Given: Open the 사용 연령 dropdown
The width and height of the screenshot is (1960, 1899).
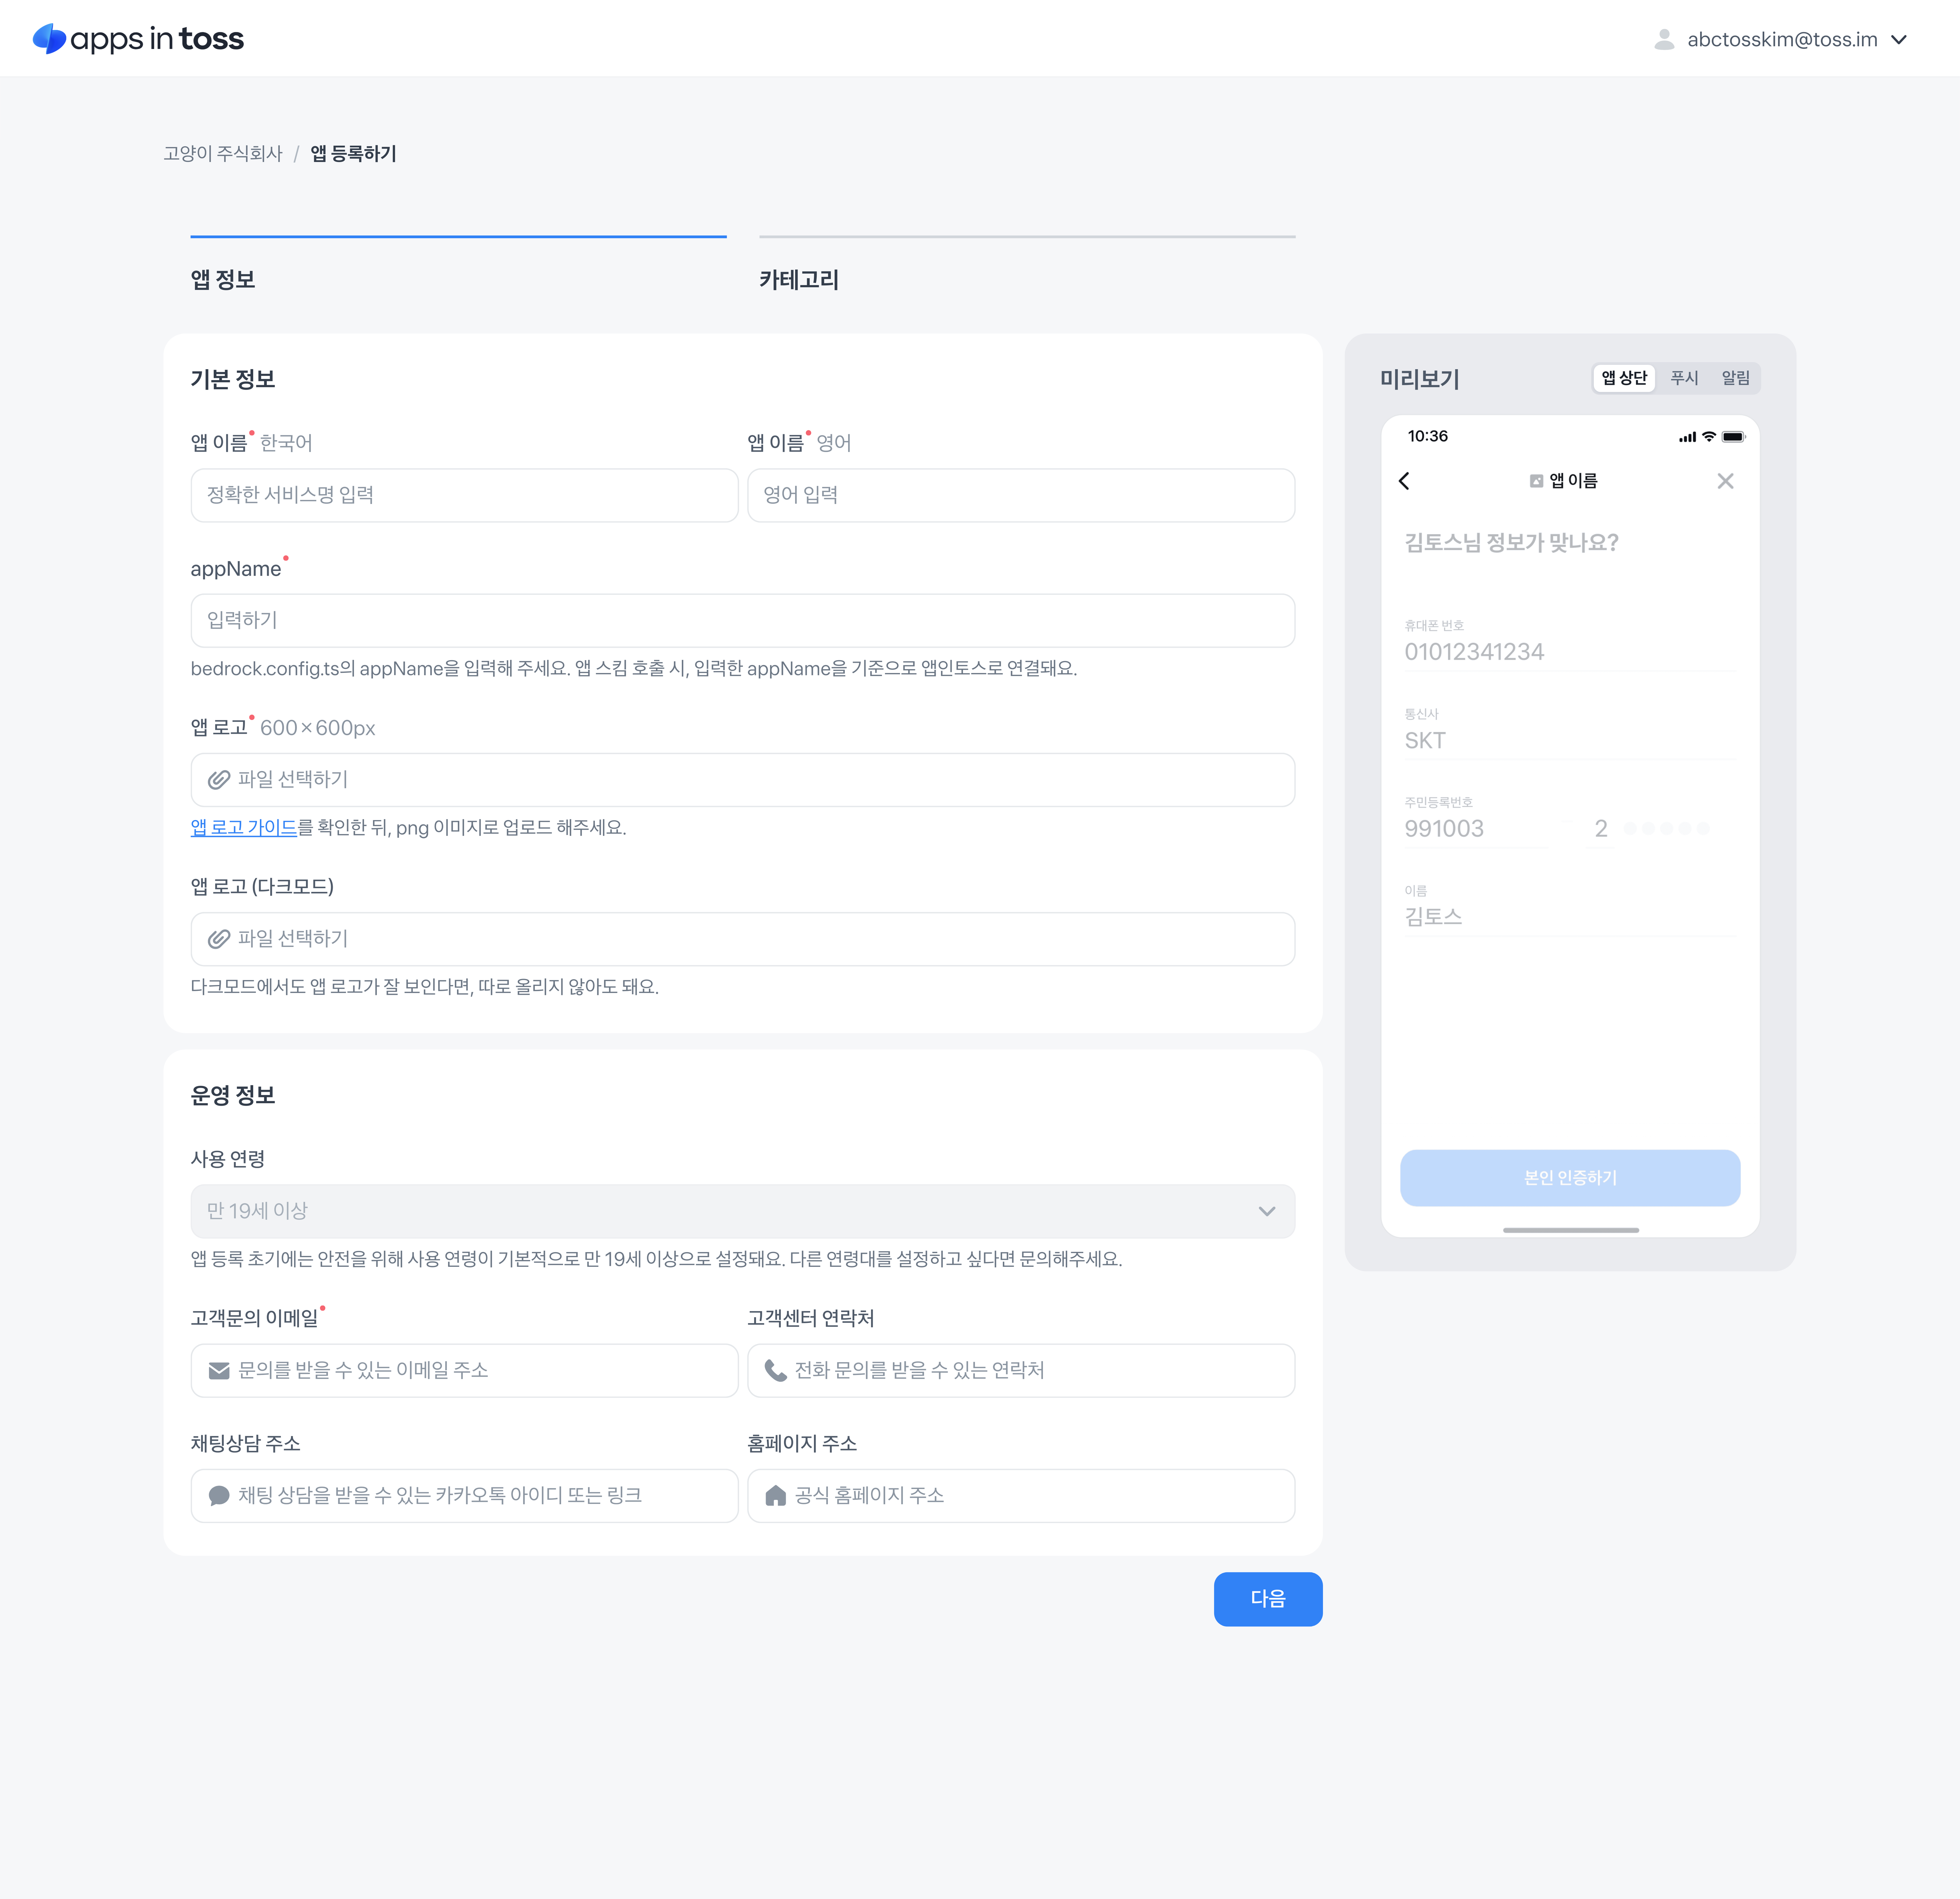Looking at the screenshot, I should tap(743, 1211).
